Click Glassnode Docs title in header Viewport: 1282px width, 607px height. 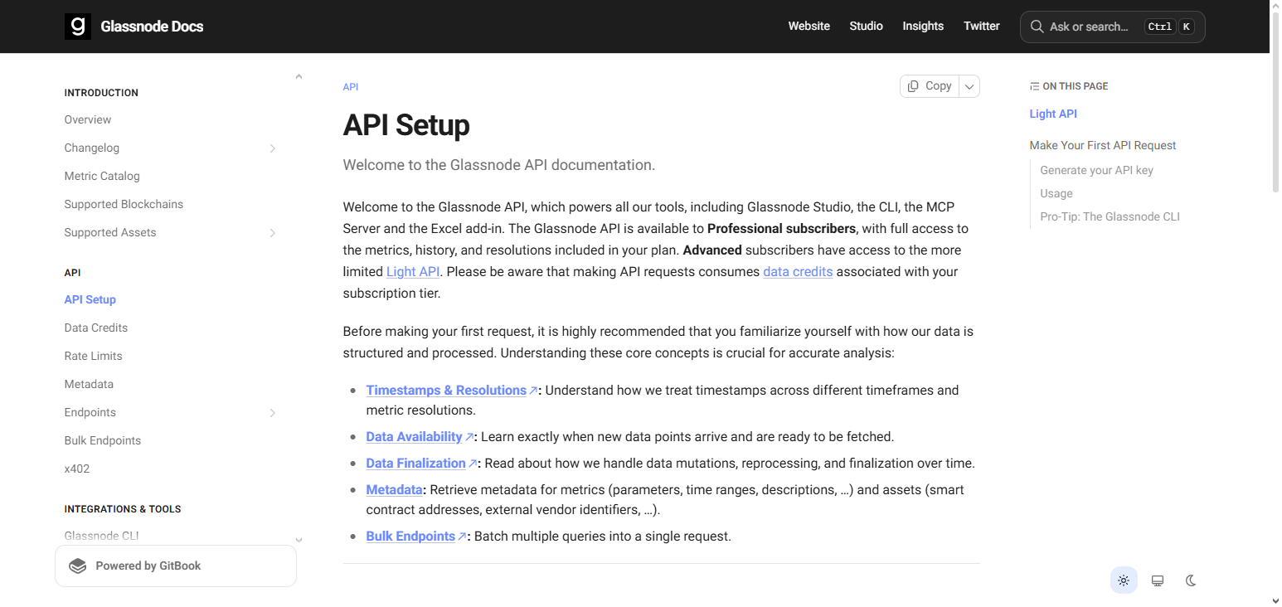pos(152,27)
